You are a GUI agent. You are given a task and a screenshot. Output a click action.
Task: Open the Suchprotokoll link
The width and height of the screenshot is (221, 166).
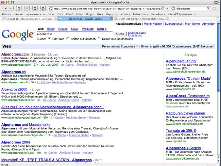(x=173, y=24)
